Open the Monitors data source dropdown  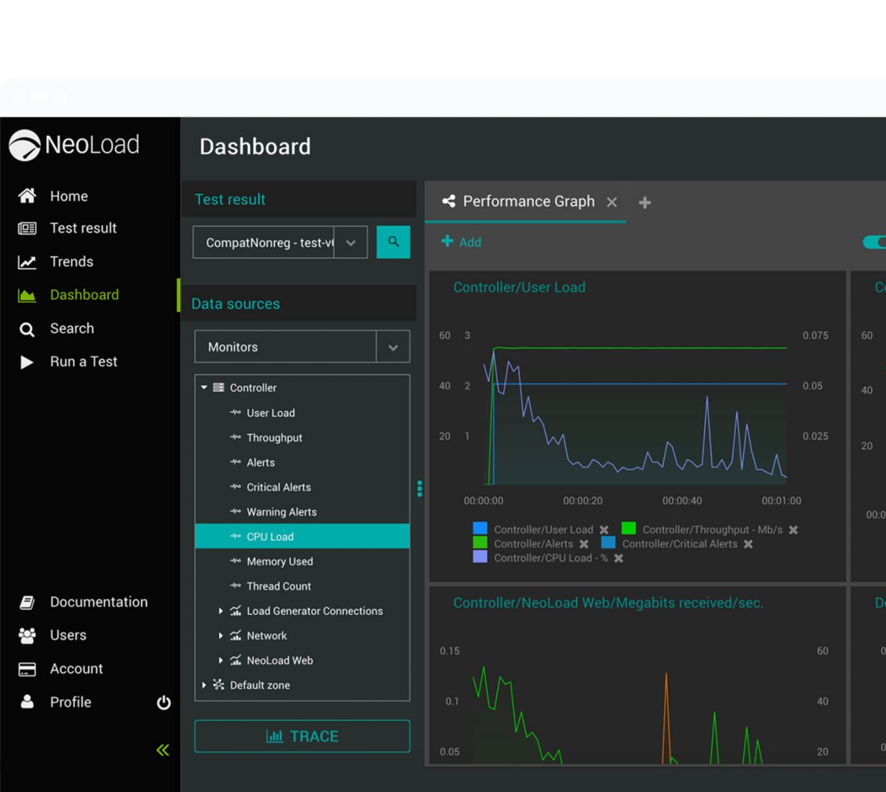[x=393, y=347]
